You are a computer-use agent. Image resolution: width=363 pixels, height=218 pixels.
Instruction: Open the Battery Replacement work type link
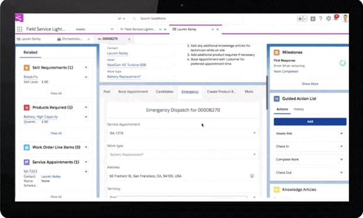124,77
